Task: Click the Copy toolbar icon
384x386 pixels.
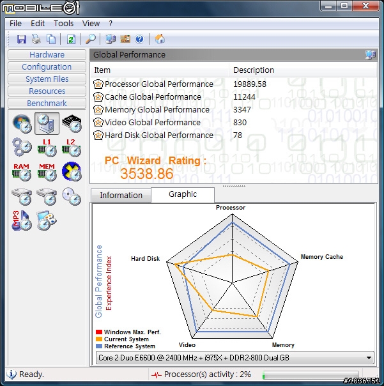Action: click(x=51, y=39)
